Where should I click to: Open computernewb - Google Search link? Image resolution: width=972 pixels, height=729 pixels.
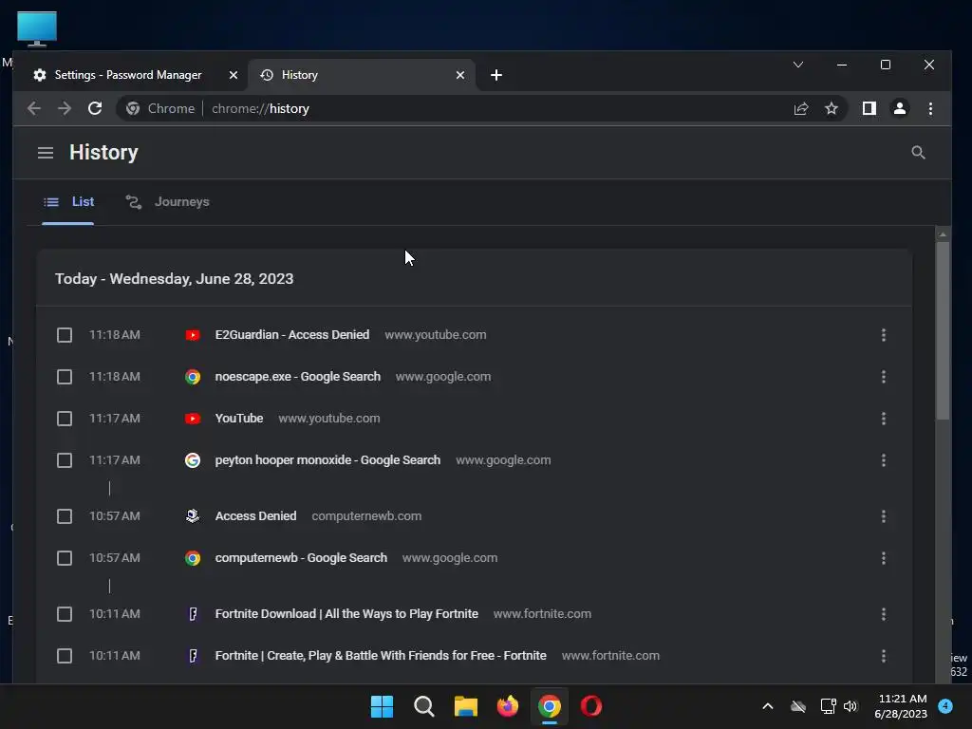point(301,558)
